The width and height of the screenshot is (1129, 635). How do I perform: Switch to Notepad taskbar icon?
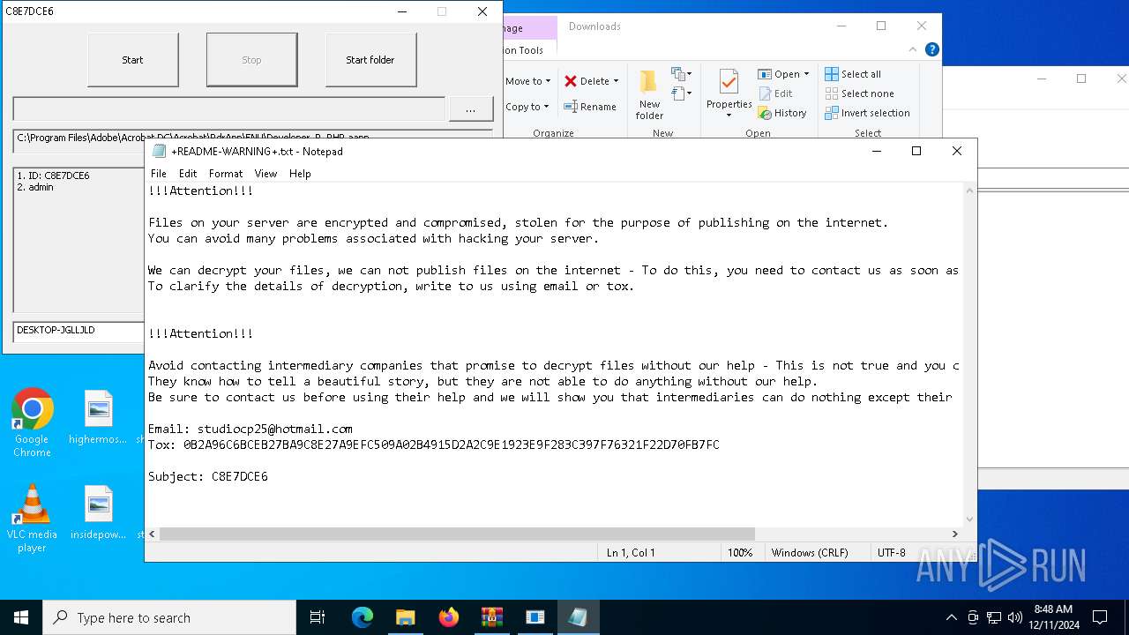pyautogui.click(x=578, y=617)
